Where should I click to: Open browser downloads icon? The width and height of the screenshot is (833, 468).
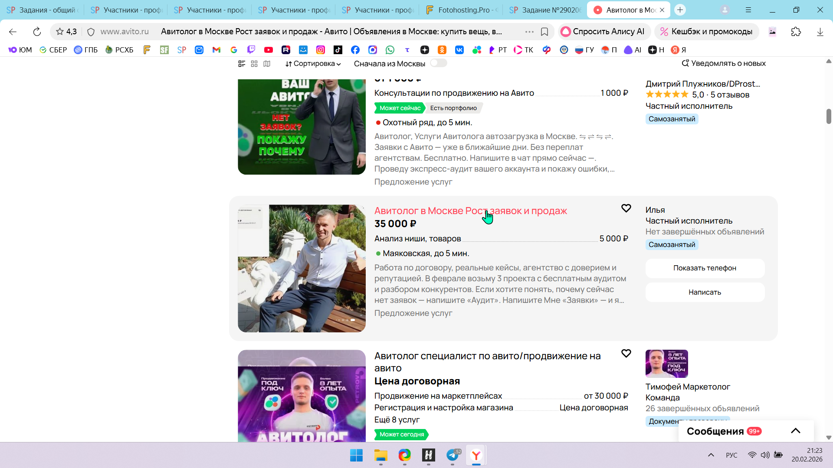820,32
